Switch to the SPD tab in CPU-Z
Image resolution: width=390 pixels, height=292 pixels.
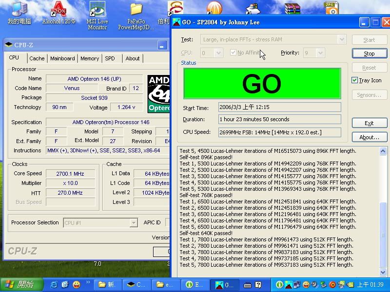click(x=110, y=58)
